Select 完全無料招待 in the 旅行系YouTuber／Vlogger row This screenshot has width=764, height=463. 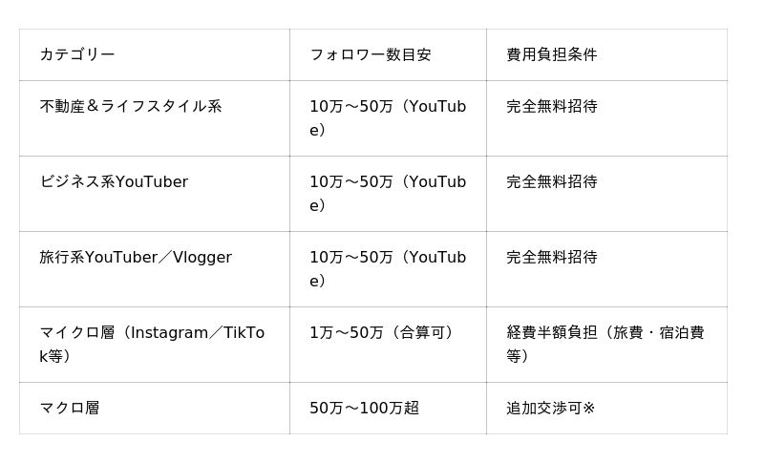tap(552, 257)
